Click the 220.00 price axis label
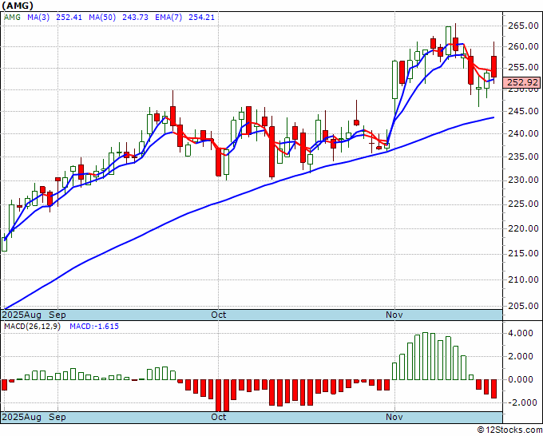Viewport: 543px width, 436px height. (x=523, y=228)
